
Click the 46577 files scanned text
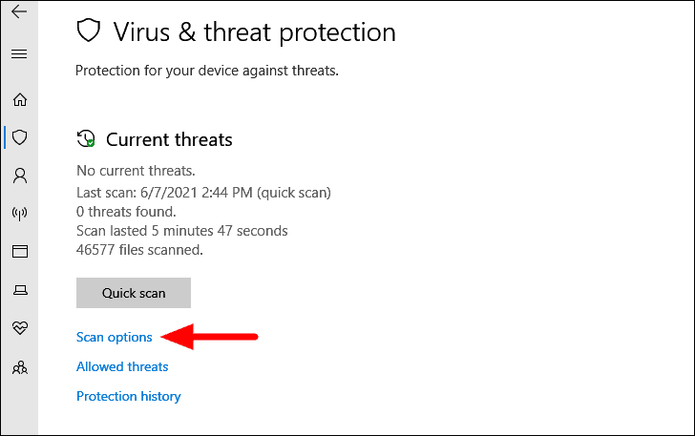[x=139, y=250]
